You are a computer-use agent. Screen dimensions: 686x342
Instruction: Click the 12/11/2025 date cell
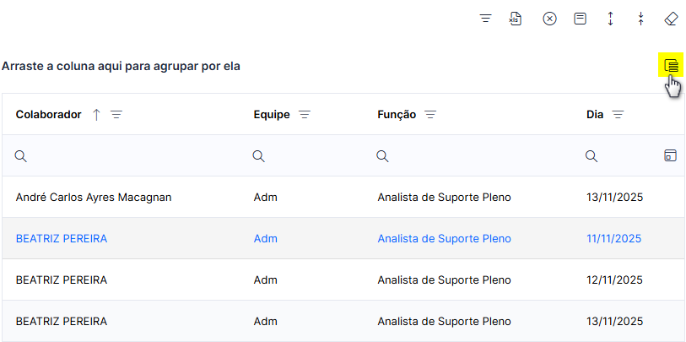[x=614, y=280]
